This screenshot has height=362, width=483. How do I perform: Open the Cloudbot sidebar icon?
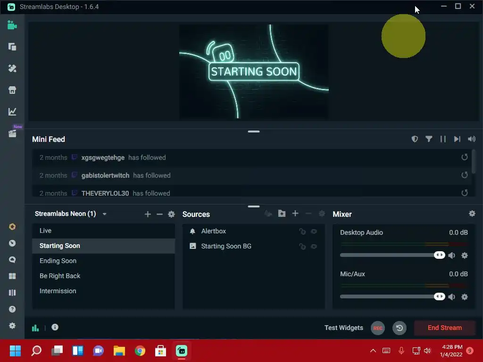click(12, 243)
